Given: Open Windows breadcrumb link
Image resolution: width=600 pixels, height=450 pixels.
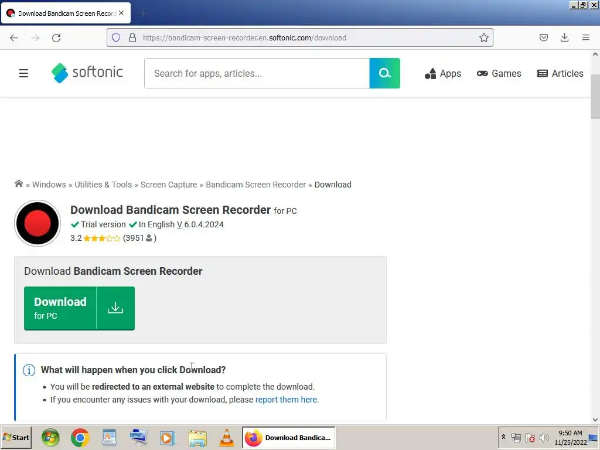Looking at the screenshot, I should [x=49, y=185].
